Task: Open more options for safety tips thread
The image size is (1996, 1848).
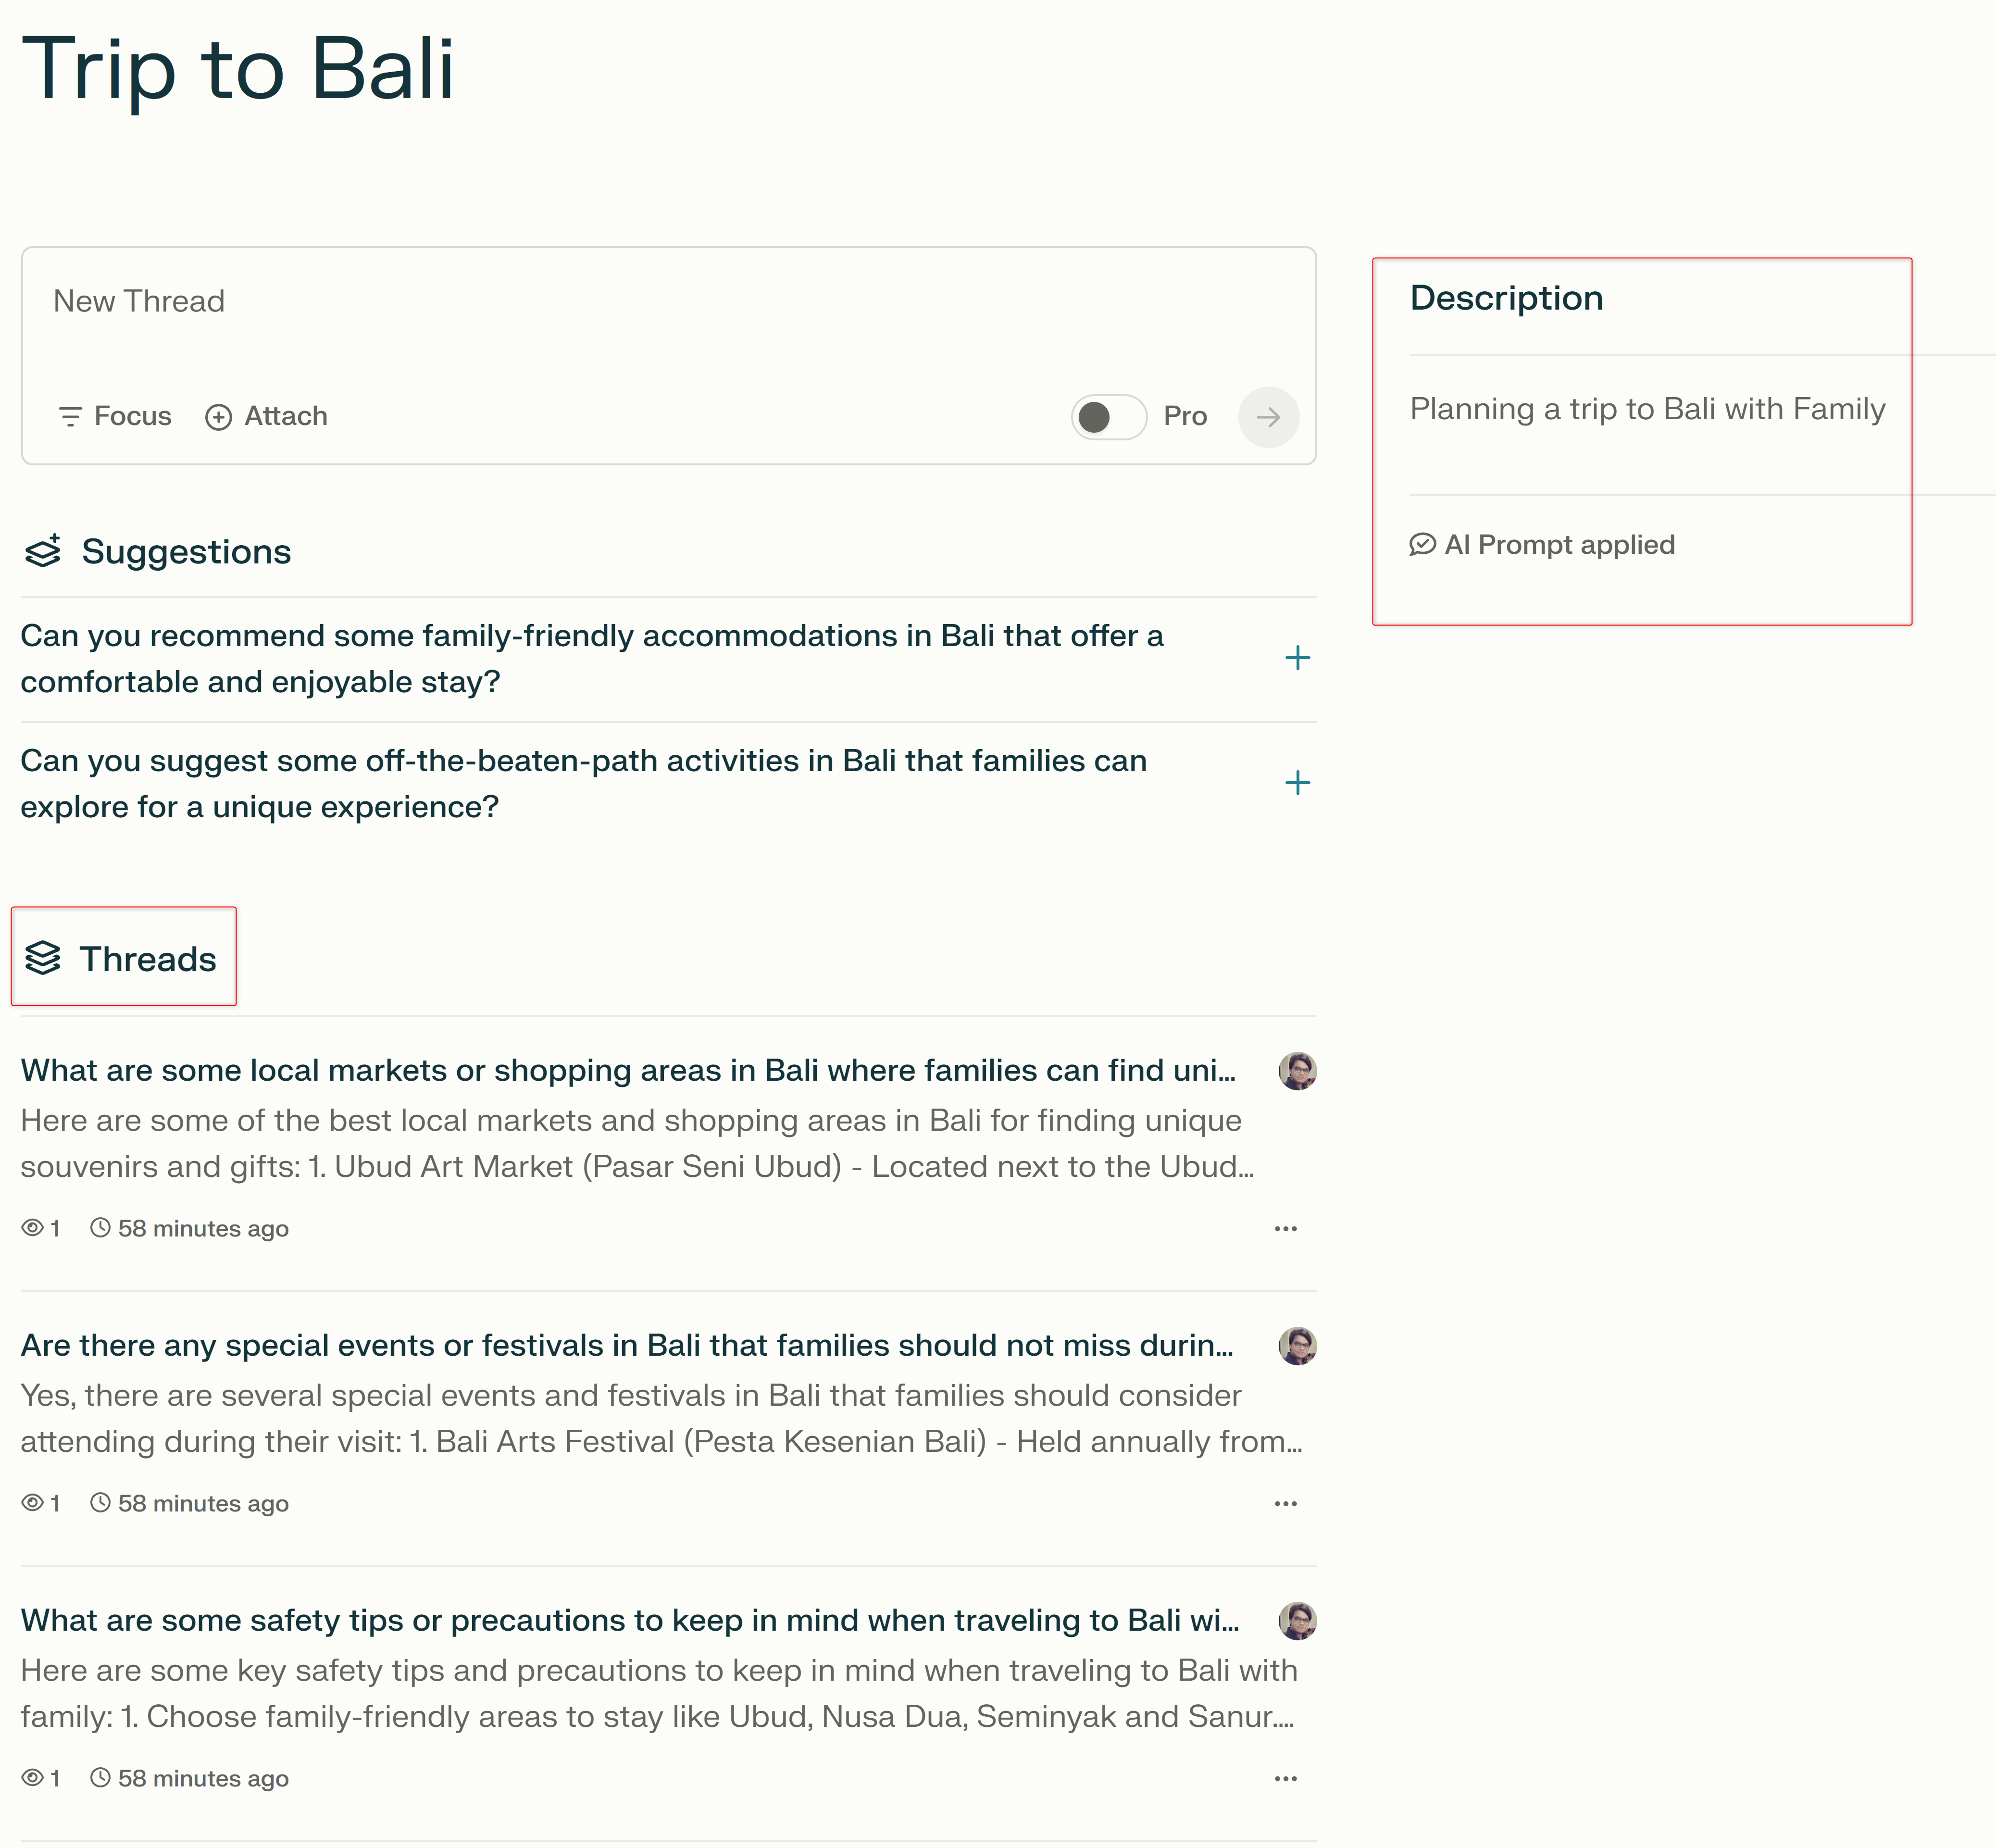Action: (1285, 1778)
